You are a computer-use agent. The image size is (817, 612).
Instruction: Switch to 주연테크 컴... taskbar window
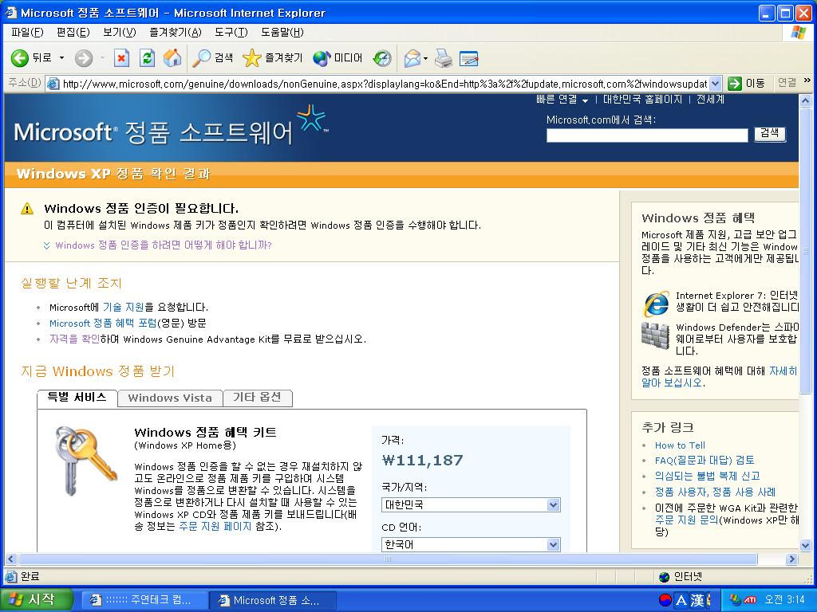(x=145, y=600)
